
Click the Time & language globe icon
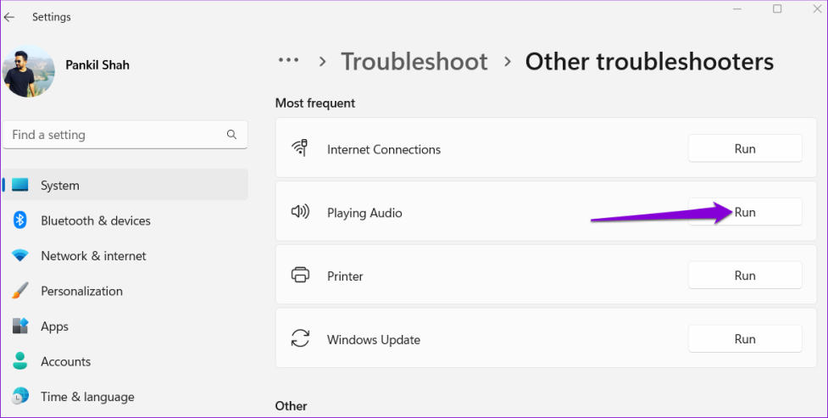tap(20, 397)
